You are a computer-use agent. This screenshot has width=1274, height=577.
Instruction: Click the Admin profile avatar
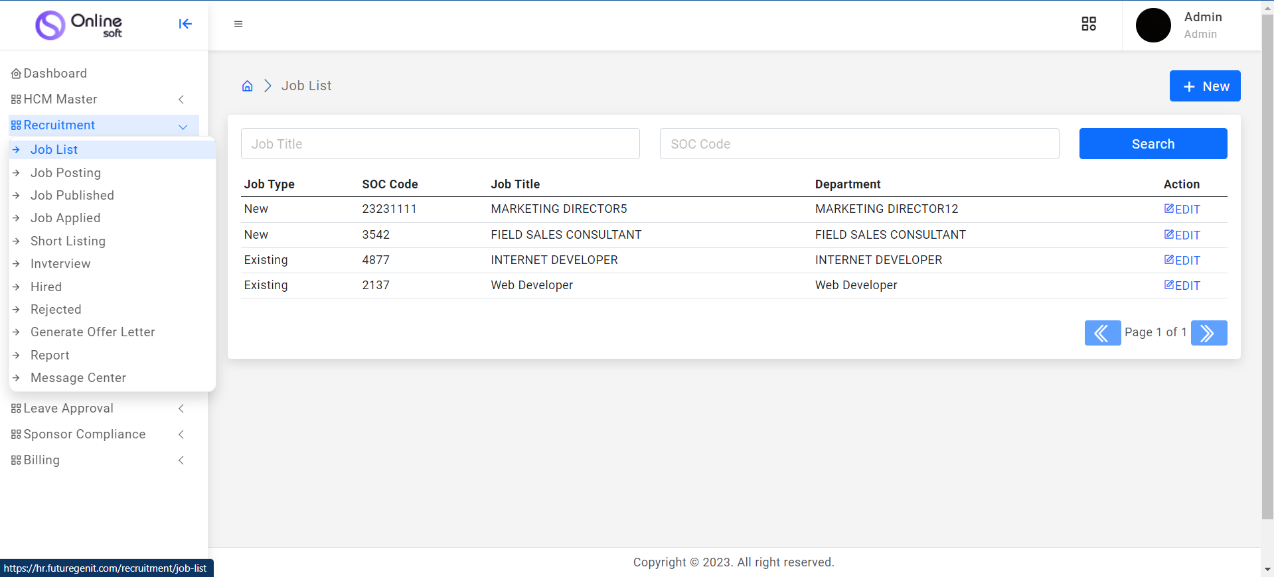pyautogui.click(x=1153, y=25)
